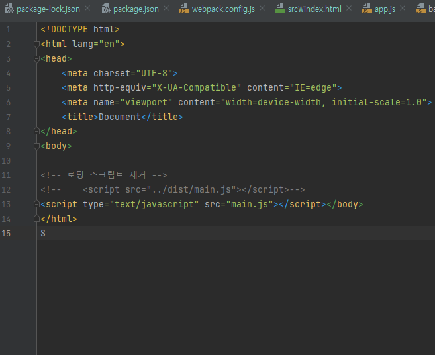Screen dimensions: 435x355
Task: Close the index.html tab
Action: click(x=349, y=9)
